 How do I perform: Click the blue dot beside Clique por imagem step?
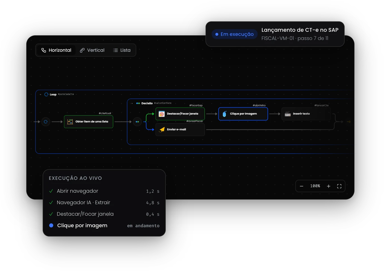(51, 226)
